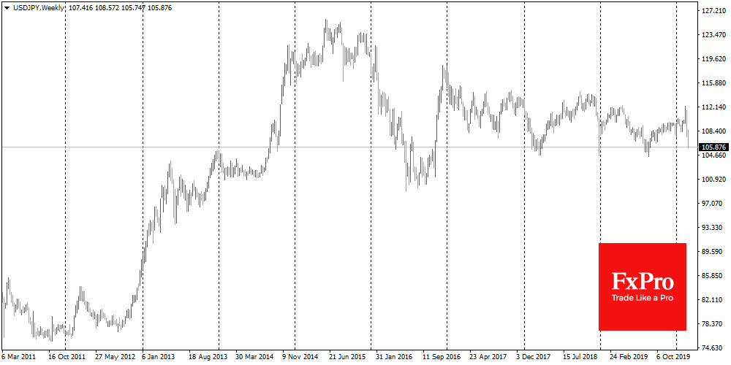Select the 21 Jun 2015 date label
Screen dimensions: 731x365
[x=347, y=358]
